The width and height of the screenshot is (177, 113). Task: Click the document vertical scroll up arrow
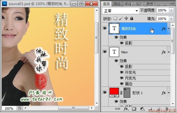[x=97, y=10]
